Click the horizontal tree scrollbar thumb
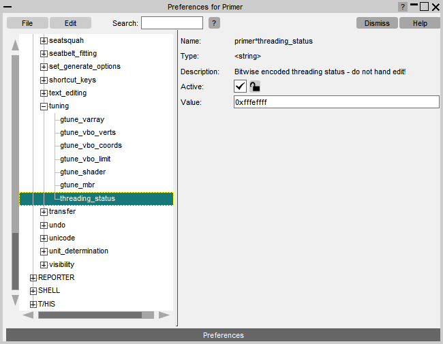This screenshot has height=344, width=443. point(90,315)
